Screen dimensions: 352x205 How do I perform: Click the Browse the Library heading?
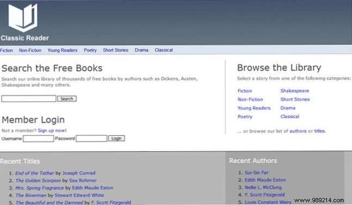click(x=279, y=68)
